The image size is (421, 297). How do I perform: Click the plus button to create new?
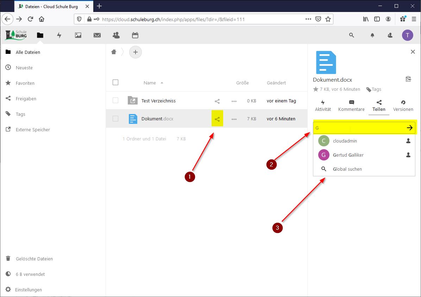136,52
